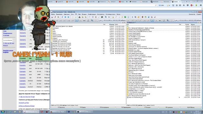Select Homefront The Revolution folder
Image resolution: width=203 pixels, height=114 pixels.
point(139,30)
